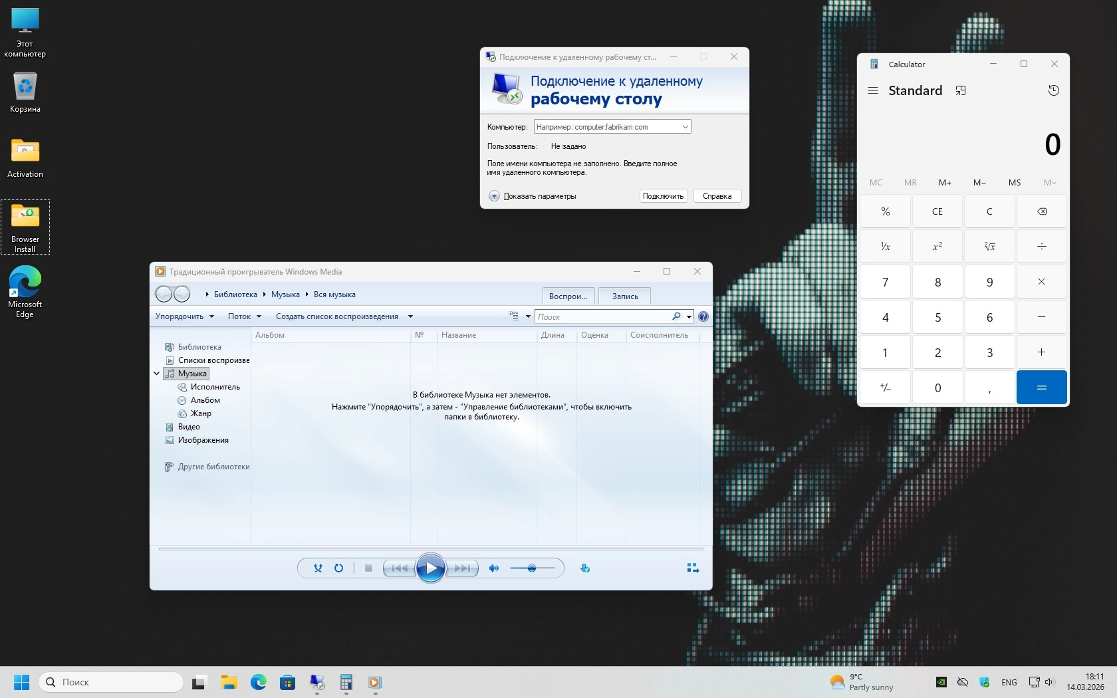Image resolution: width=1117 pixels, height=698 pixels.
Task: Mute the Media Player volume
Action: pos(493,568)
